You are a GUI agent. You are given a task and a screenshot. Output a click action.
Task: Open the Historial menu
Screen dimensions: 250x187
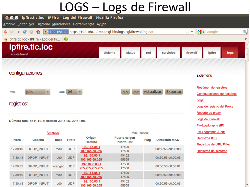click(x=43, y=24)
